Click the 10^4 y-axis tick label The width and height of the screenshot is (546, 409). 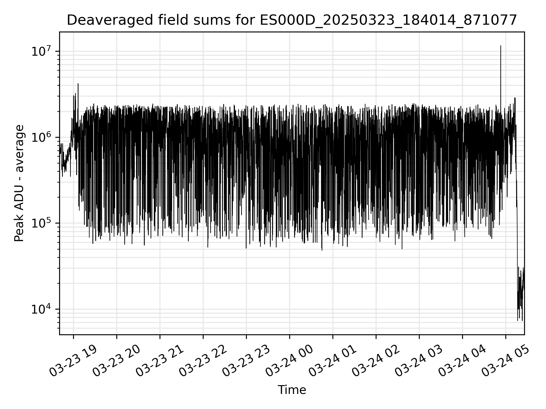[x=42, y=309]
